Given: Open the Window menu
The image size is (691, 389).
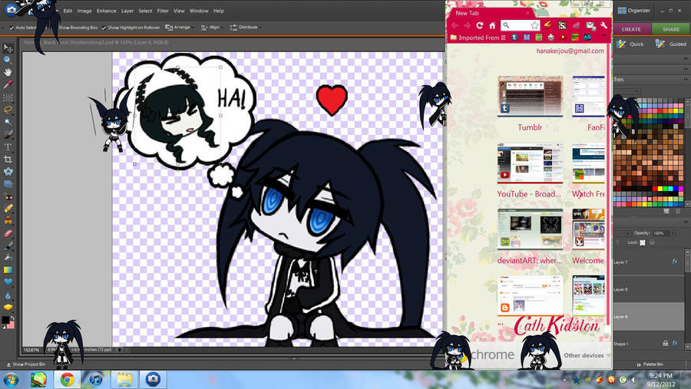Looking at the screenshot, I should click(x=199, y=11).
